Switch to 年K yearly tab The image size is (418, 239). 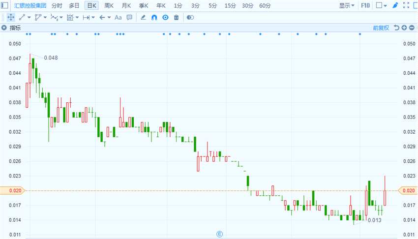tap(161, 5)
